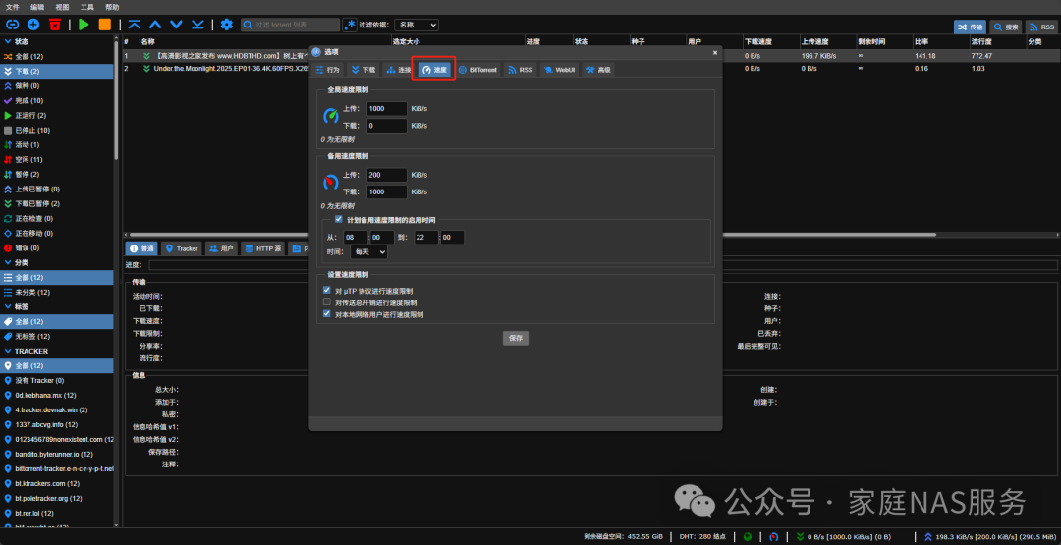
Task: Select 已停止 (10) status filter
Action: (x=57, y=130)
